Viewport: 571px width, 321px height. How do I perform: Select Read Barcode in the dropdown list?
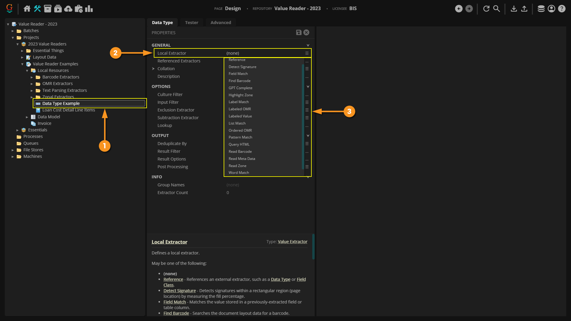click(240, 152)
